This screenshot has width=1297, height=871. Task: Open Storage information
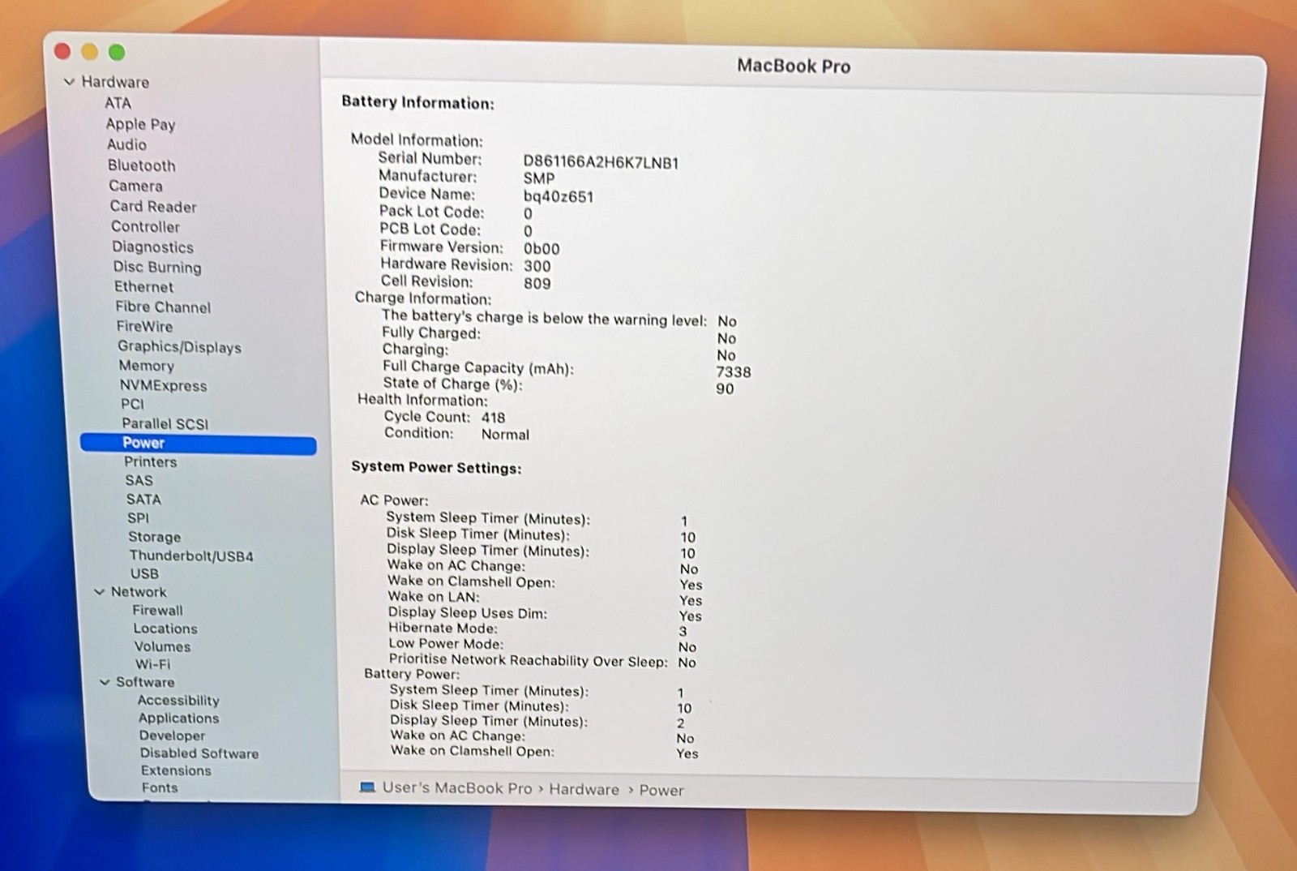click(155, 537)
